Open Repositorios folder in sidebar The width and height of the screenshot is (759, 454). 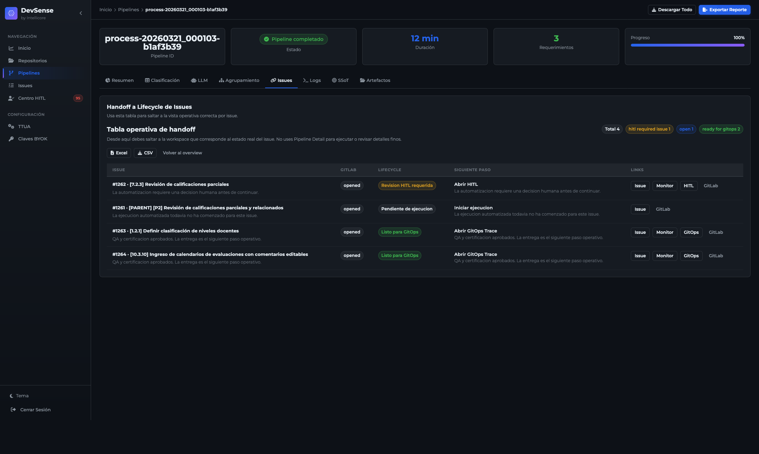pyautogui.click(x=32, y=61)
